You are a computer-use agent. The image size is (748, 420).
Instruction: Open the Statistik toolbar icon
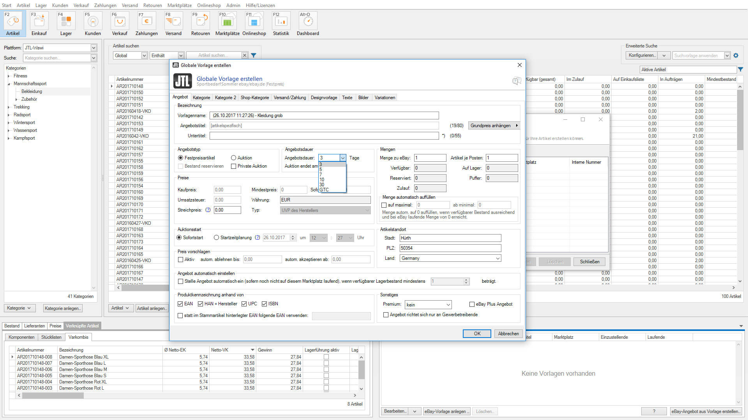click(x=281, y=21)
